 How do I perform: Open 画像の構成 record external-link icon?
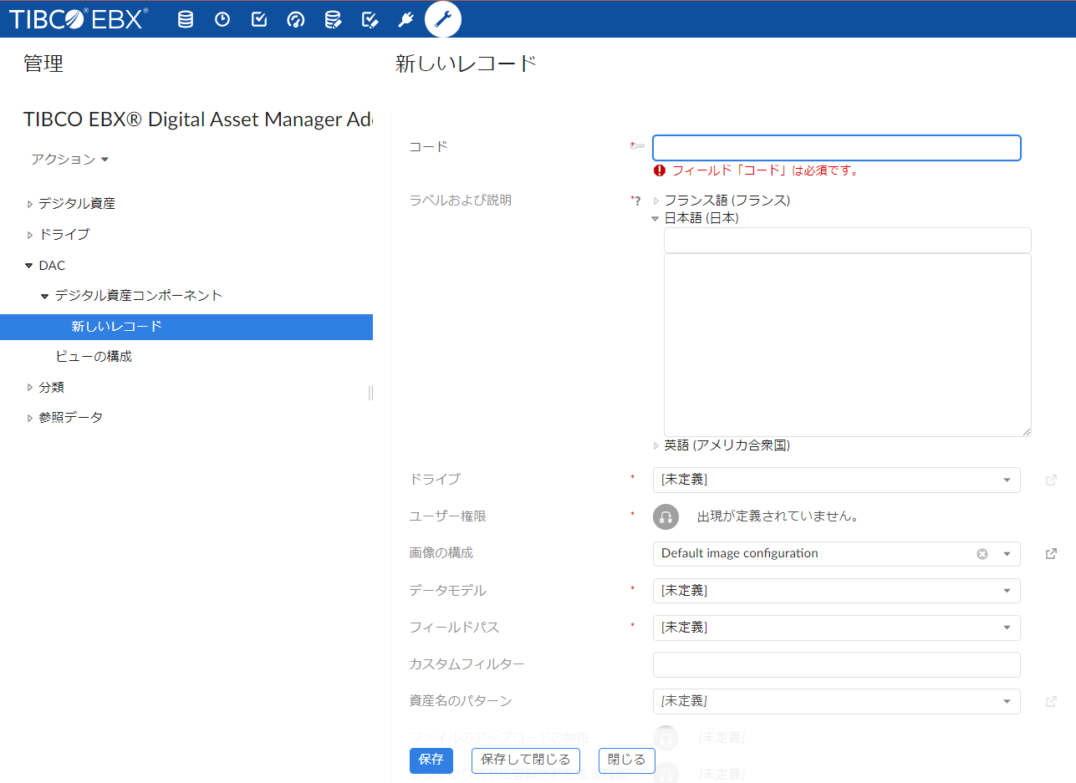pyautogui.click(x=1052, y=554)
